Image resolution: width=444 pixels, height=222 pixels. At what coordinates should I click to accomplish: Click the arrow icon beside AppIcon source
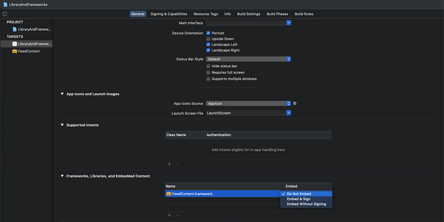[x=295, y=103]
